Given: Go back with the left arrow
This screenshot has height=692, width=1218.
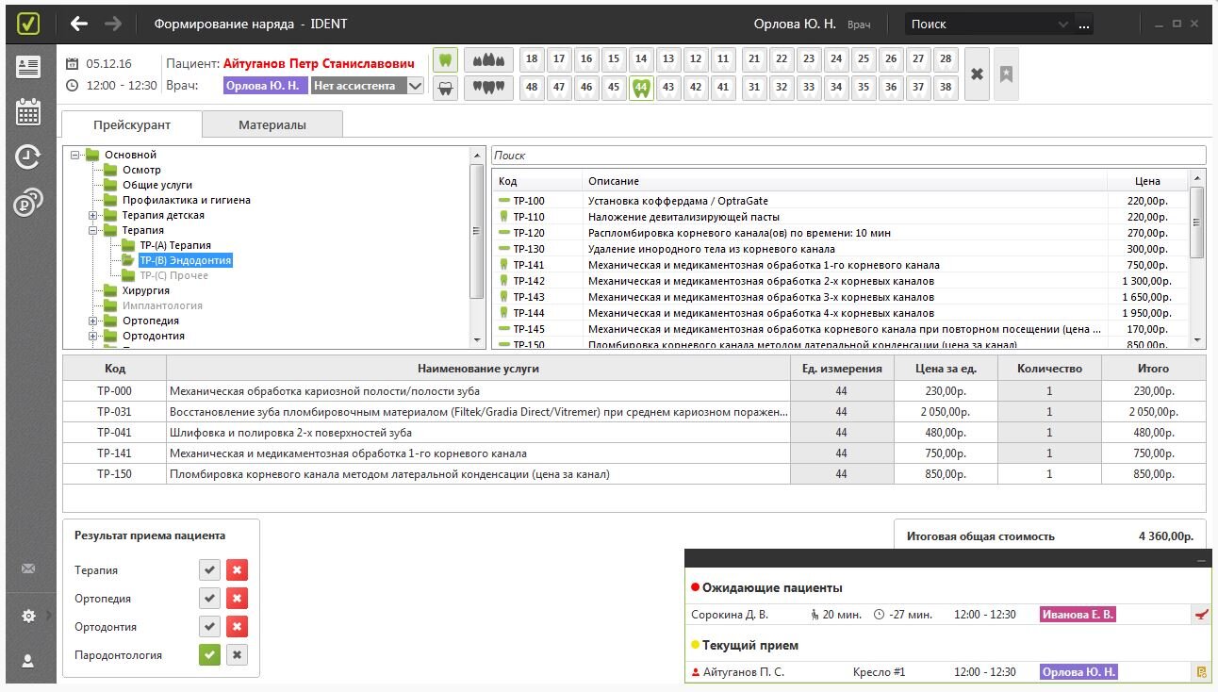Looking at the screenshot, I should (x=80, y=24).
